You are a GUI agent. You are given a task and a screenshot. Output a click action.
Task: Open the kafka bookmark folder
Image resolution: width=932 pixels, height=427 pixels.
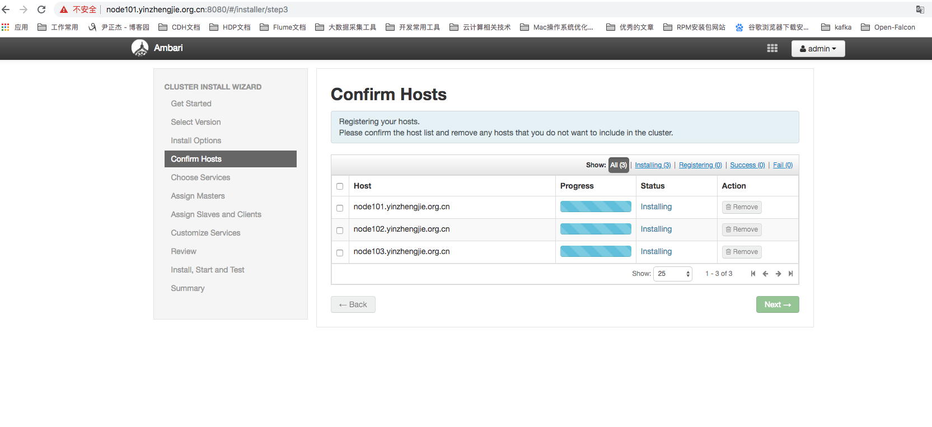click(x=836, y=27)
